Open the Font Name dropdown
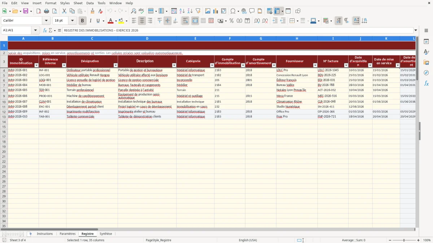 46,21
